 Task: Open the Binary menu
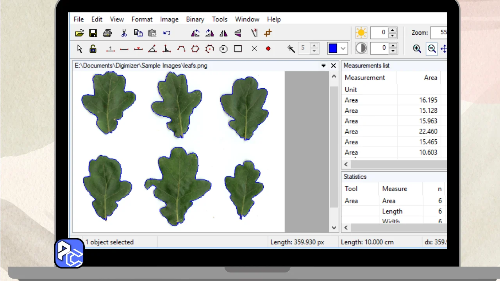195,19
